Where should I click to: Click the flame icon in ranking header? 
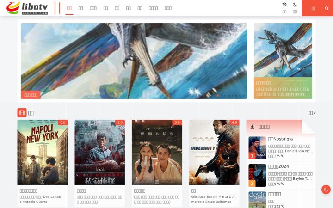253,127
